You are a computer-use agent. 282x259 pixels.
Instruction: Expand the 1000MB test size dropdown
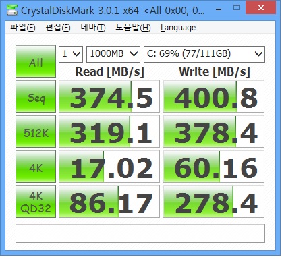coord(113,54)
